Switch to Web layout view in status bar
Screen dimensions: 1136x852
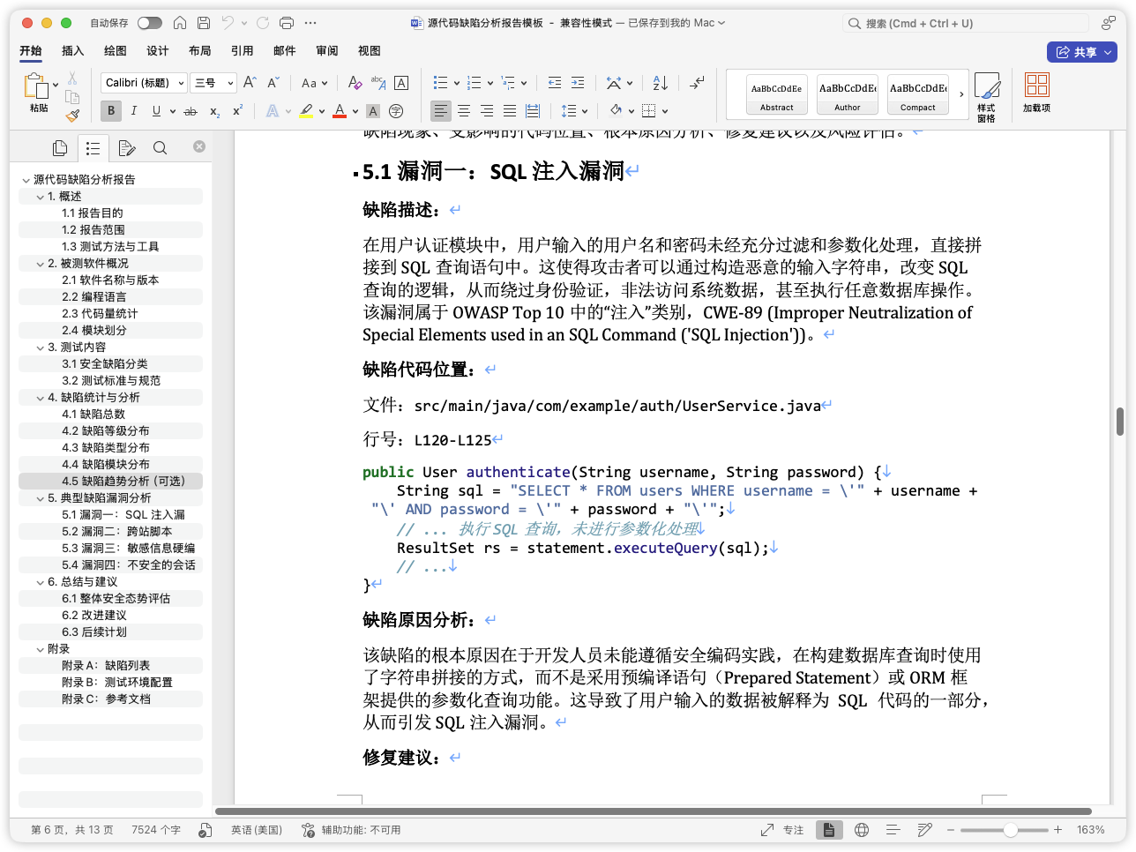tap(862, 830)
